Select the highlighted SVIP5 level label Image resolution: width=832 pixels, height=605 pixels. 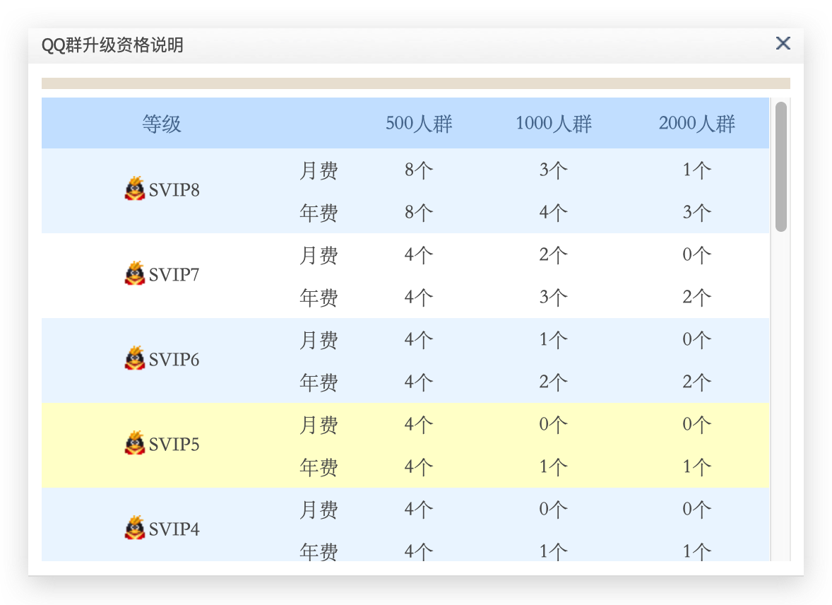[x=174, y=445]
